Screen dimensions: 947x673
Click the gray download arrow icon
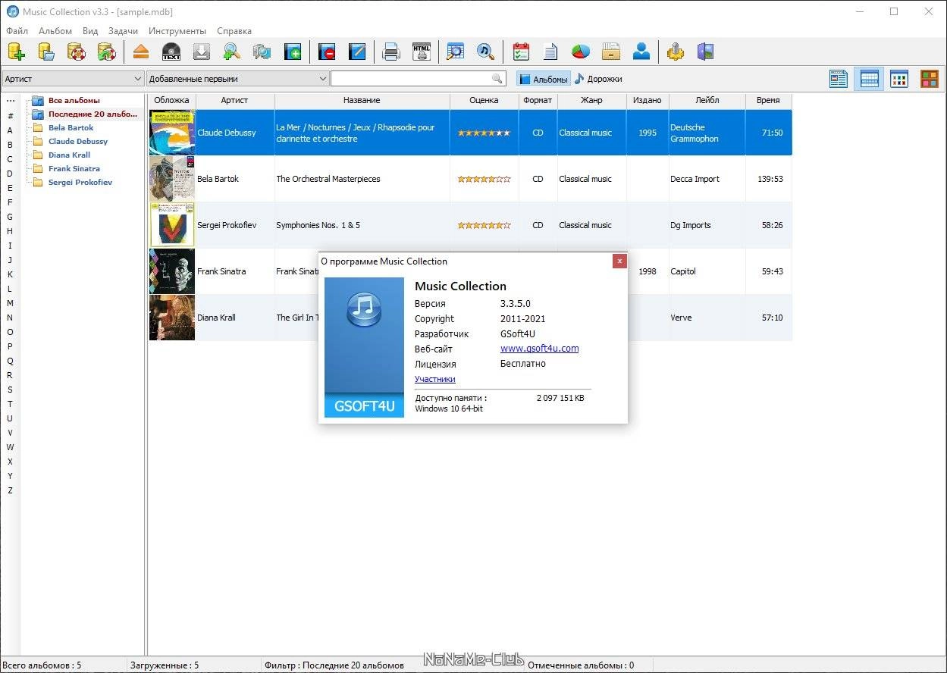point(202,52)
